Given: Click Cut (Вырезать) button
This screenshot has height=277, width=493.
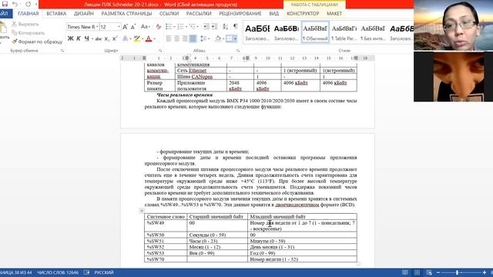Looking at the screenshot, I should click(25, 24).
